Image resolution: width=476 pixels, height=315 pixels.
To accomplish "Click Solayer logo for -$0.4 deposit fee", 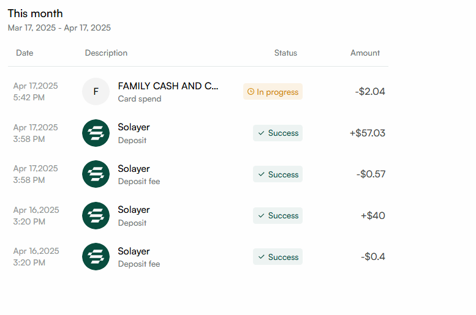I will [96, 256].
